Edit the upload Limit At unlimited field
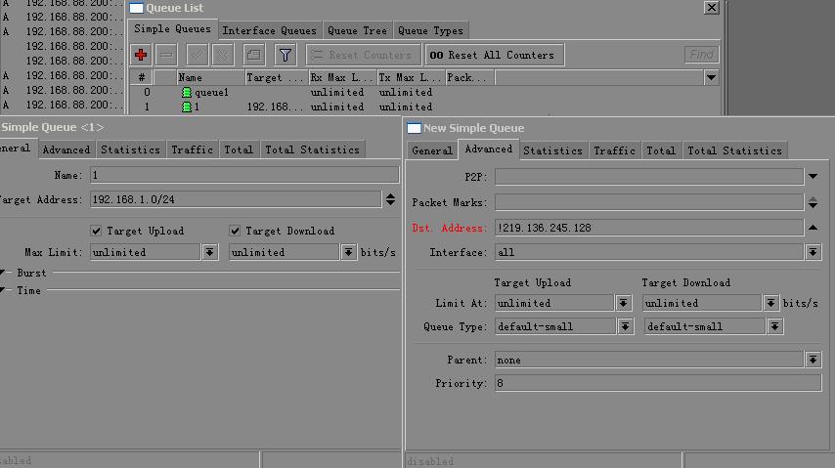Viewport: 835px width, 468px height. (x=554, y=303)
